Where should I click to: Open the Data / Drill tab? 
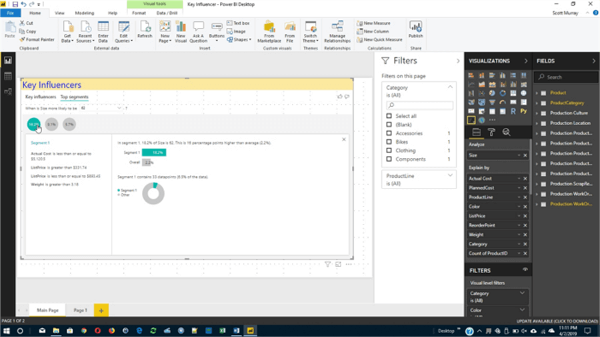(x=167, y=13)
